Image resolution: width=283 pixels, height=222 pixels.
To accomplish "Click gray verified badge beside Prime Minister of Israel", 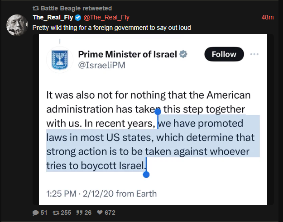I will (x=183, y=54).
